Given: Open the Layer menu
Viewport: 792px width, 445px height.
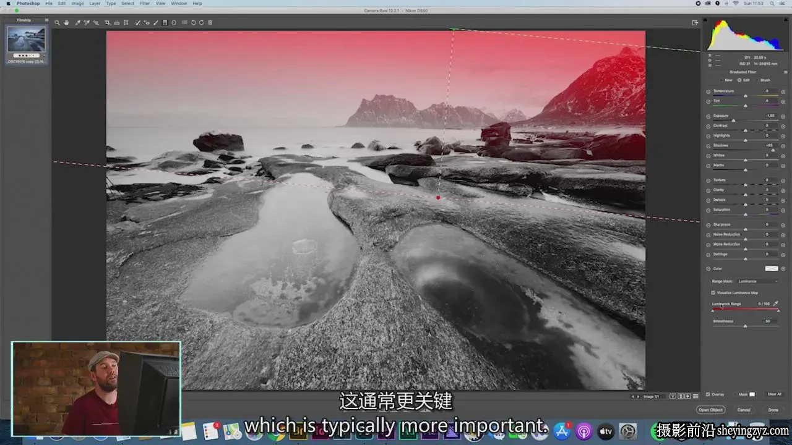Looking at the screenshot, I should click(95, 3).
